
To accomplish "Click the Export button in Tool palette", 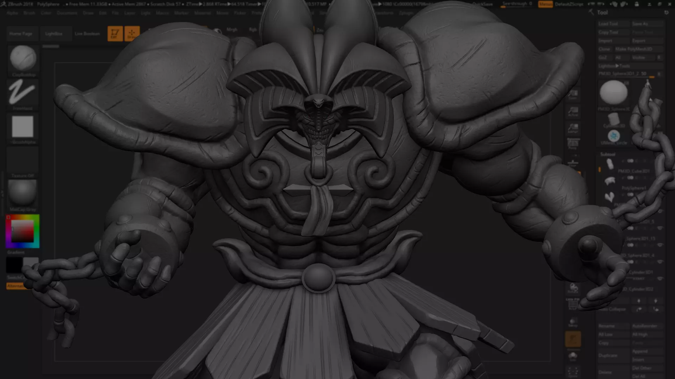I will pyautogui.click(x=647, y=41).
